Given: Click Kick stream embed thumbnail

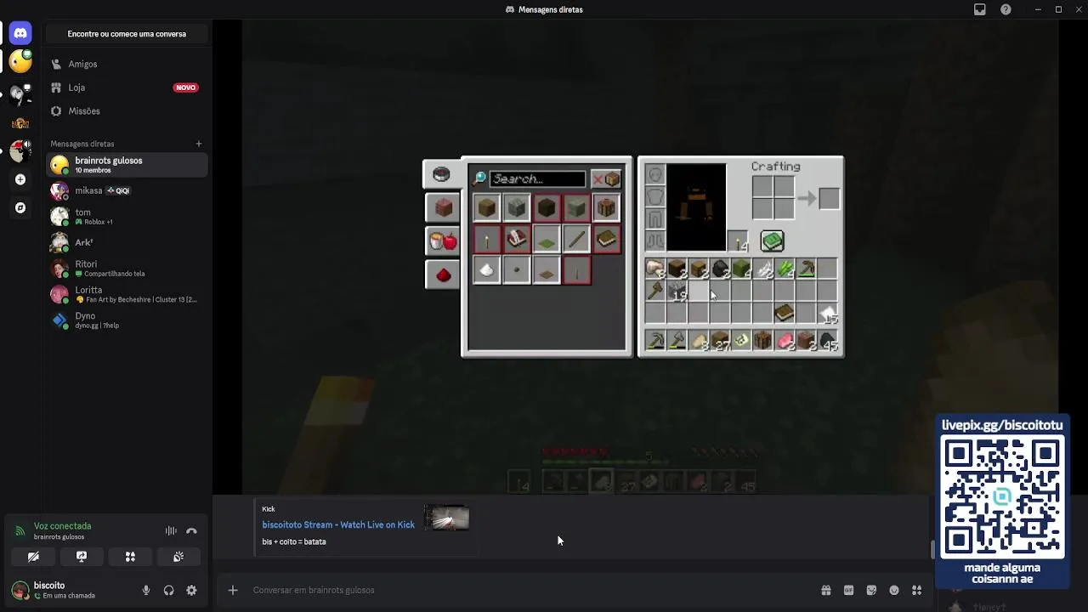Looking at the screenshot, I should pos(447,518).
